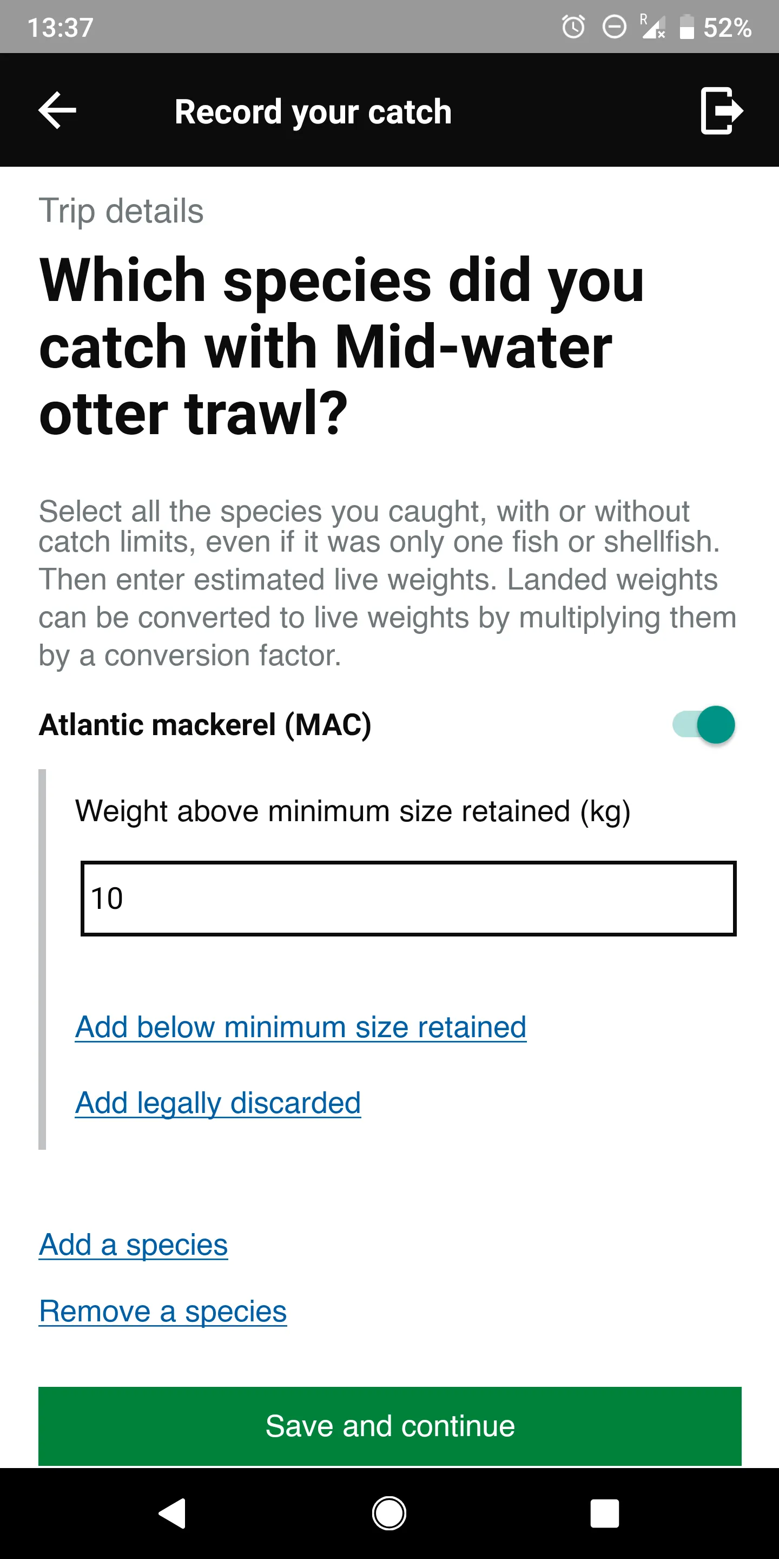Tap the Android home circle button
The image size is (779, 1559).
(389, 1514)
